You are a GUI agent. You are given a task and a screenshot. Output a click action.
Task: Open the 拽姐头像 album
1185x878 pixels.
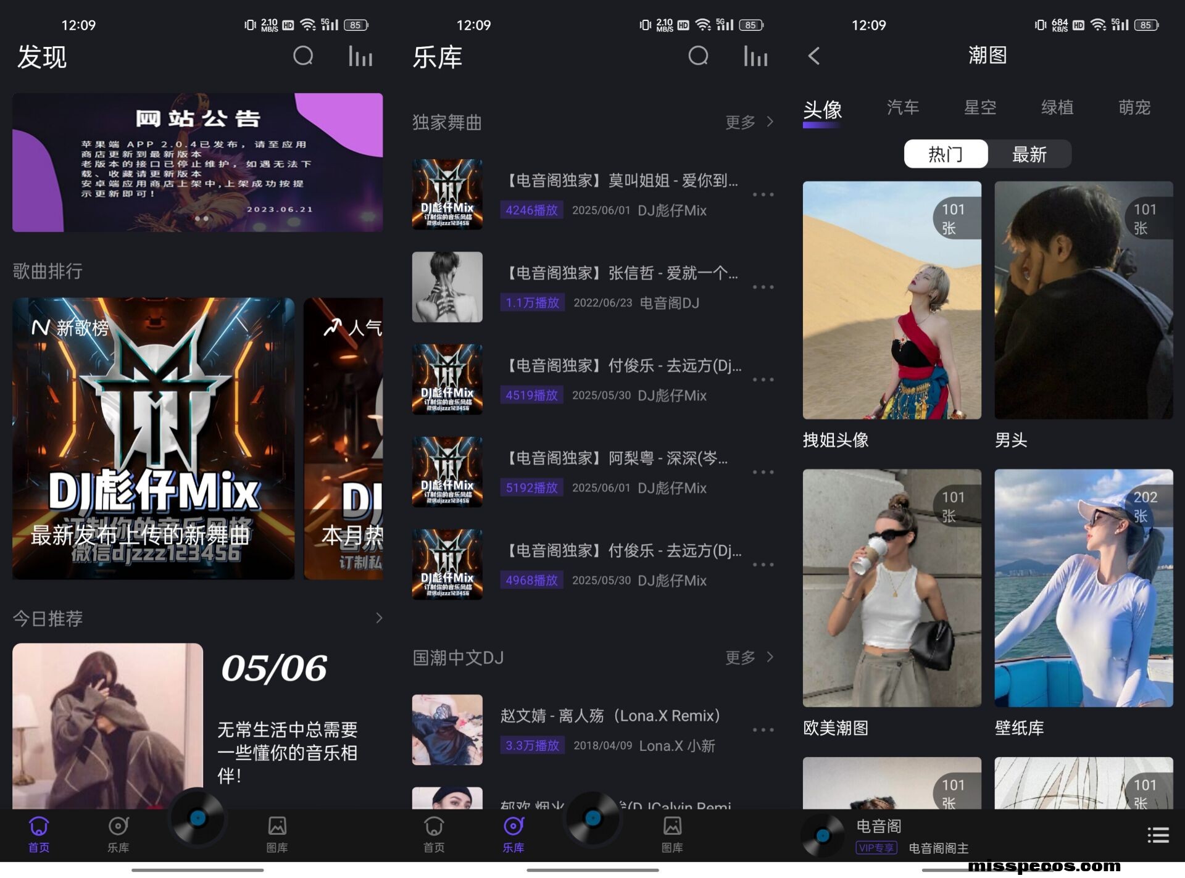[892, 300]
